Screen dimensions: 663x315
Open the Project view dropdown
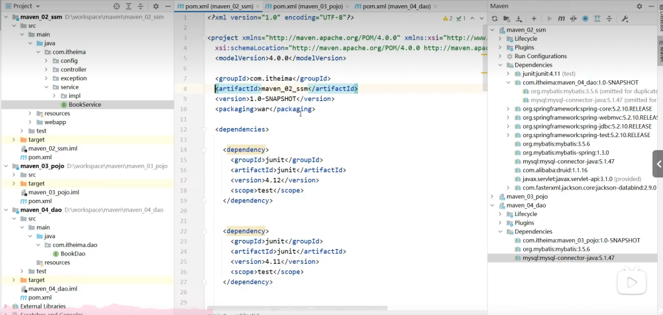pos(36,6)
